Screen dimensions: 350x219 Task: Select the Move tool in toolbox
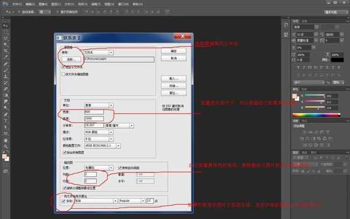point(5,26)
